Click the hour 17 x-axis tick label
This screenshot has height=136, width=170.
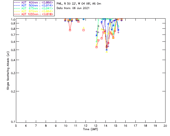[135, 126]
